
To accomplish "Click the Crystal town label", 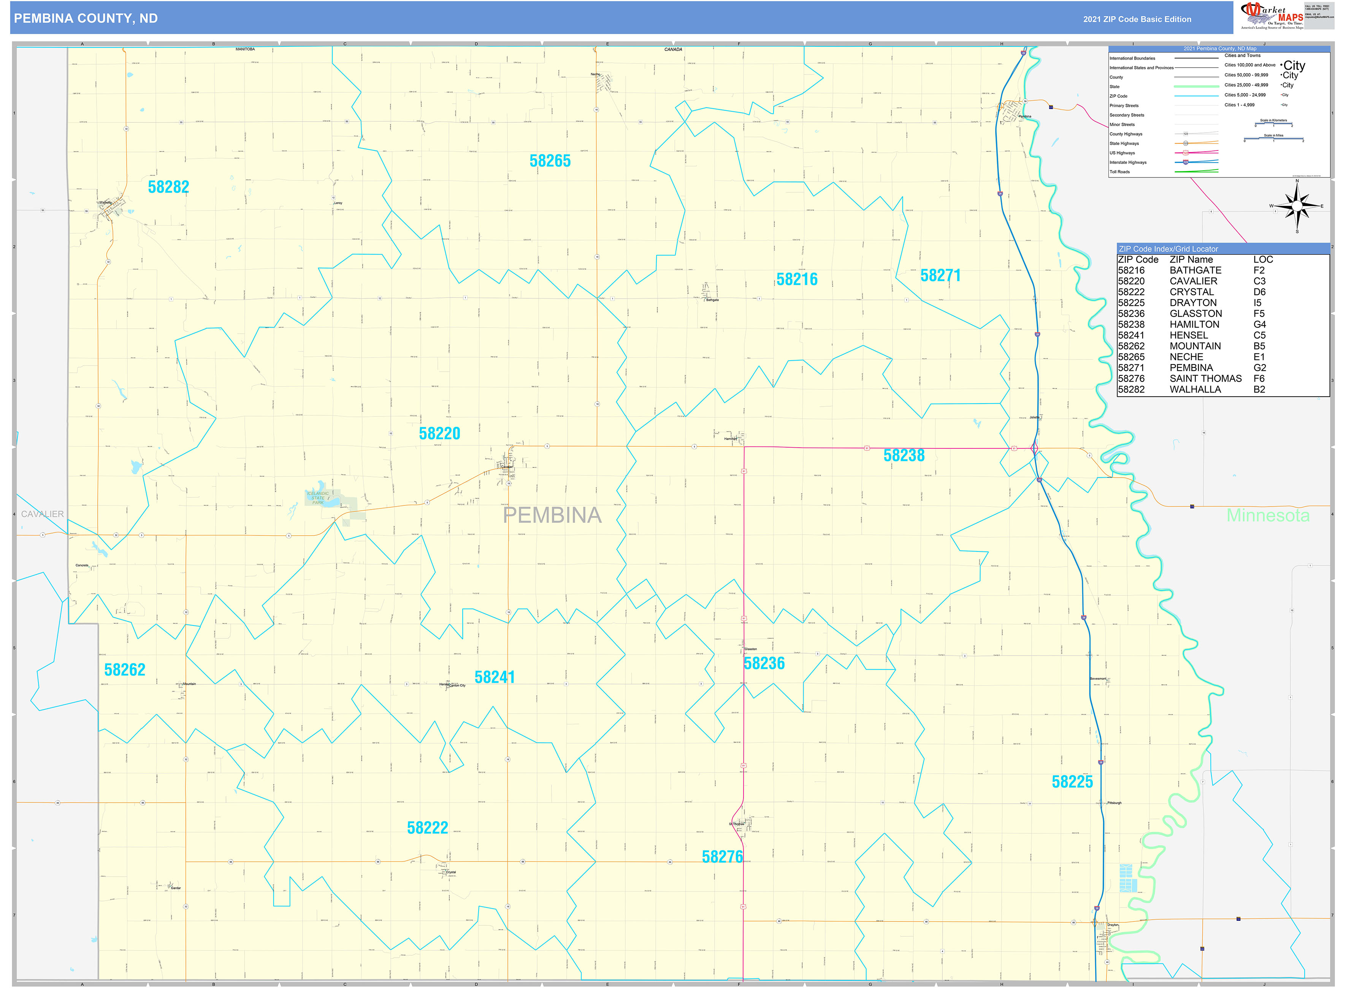I will tap(451, 872).
